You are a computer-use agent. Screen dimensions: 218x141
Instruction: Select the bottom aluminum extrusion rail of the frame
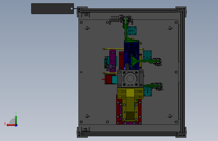tap(129, 134)
